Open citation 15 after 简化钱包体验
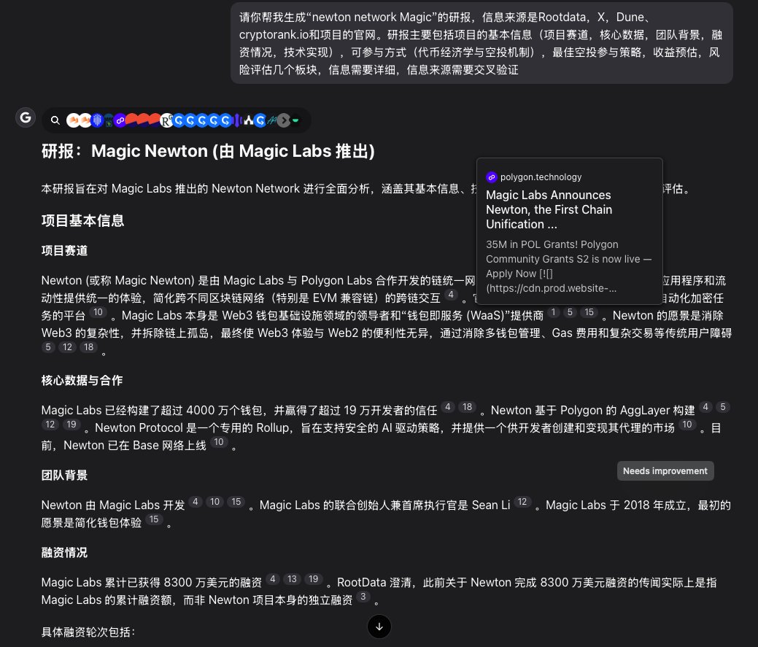This screenshot has width=758, height=647. tap(154, 519)
